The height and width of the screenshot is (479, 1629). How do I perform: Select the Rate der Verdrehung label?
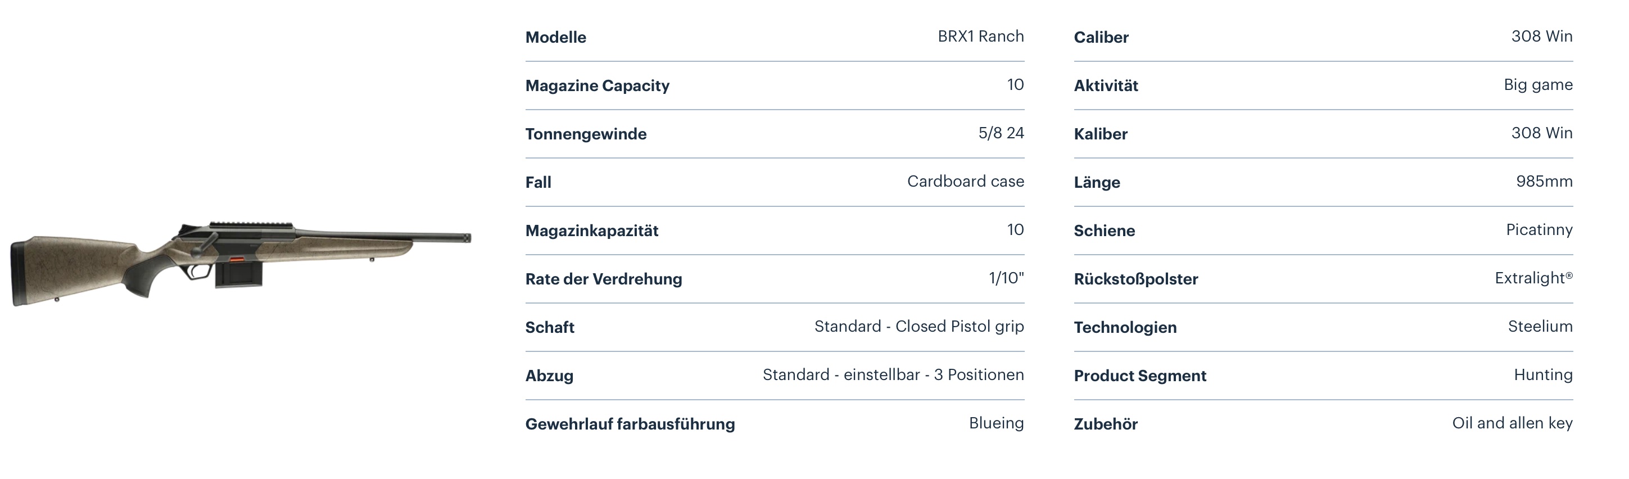(603, 279)
